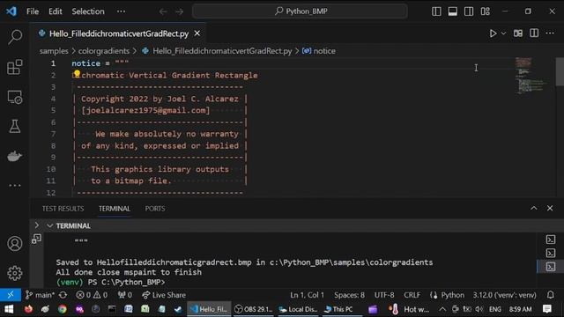Open notifications bell in status bar
Viewport: 564px width, 317px height.
click(x=550, y=295)
